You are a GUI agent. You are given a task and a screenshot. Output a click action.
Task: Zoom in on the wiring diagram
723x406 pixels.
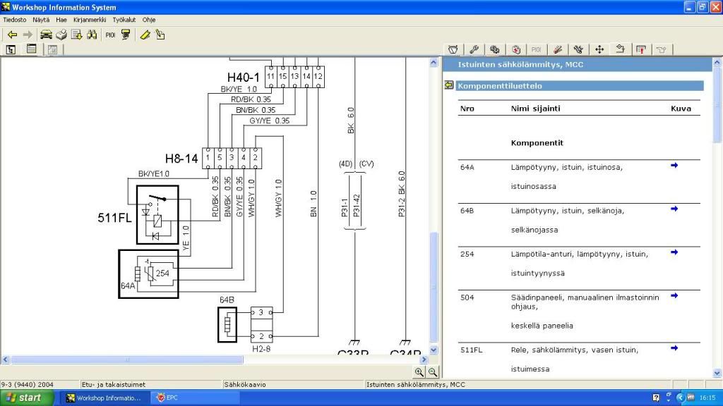[x=419, y=372]
